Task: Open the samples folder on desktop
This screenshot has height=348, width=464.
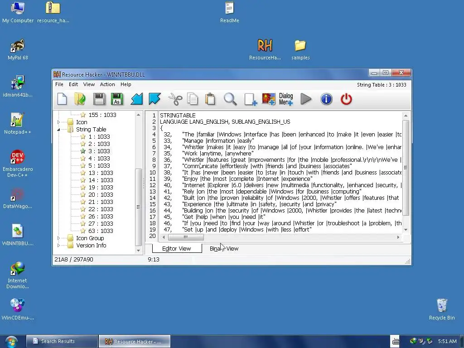Action: 300,49
